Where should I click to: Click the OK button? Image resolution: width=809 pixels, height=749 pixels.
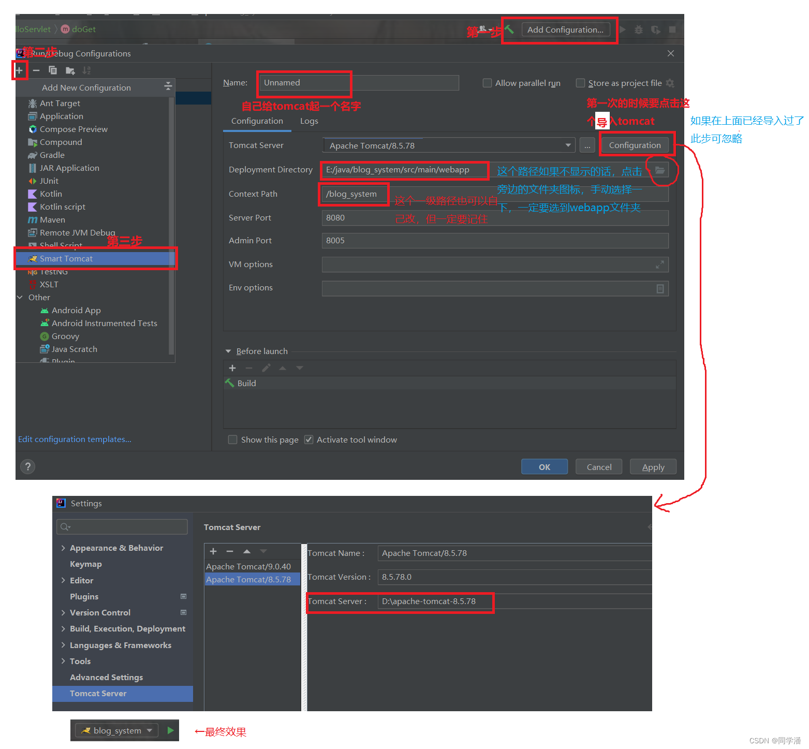tap(545, 467)
